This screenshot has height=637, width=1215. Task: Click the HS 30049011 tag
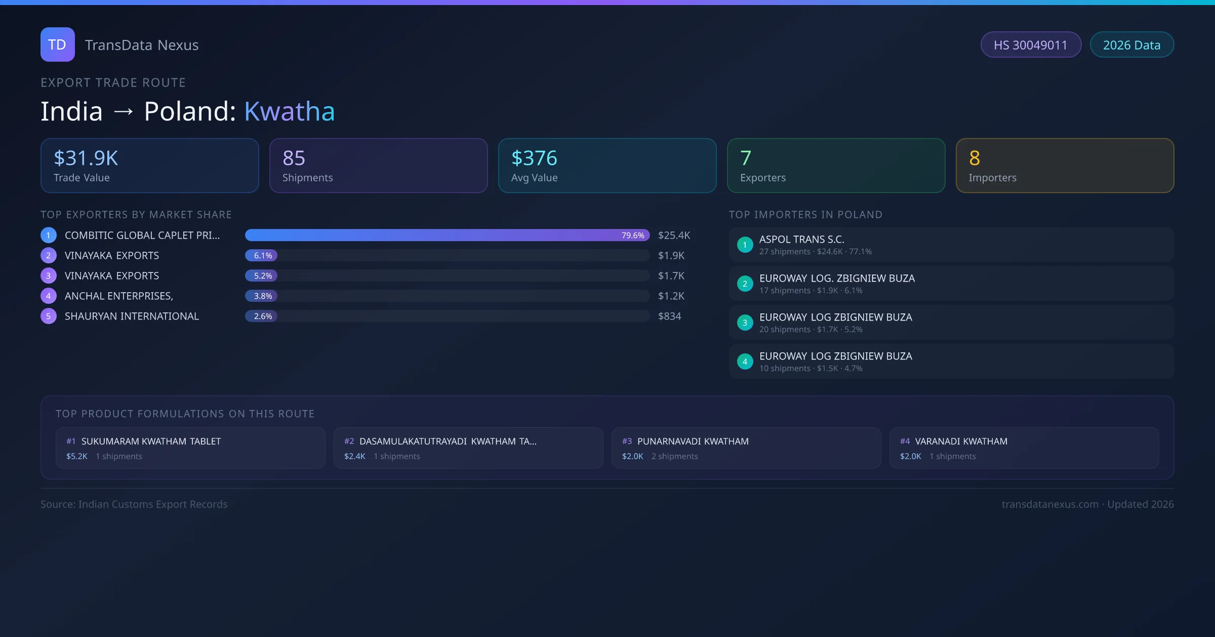tap(1030, 45)
